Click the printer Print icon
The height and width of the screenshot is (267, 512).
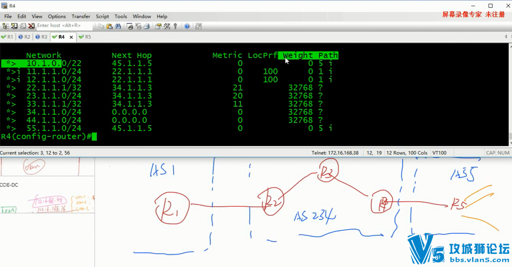tap(147, 26)
